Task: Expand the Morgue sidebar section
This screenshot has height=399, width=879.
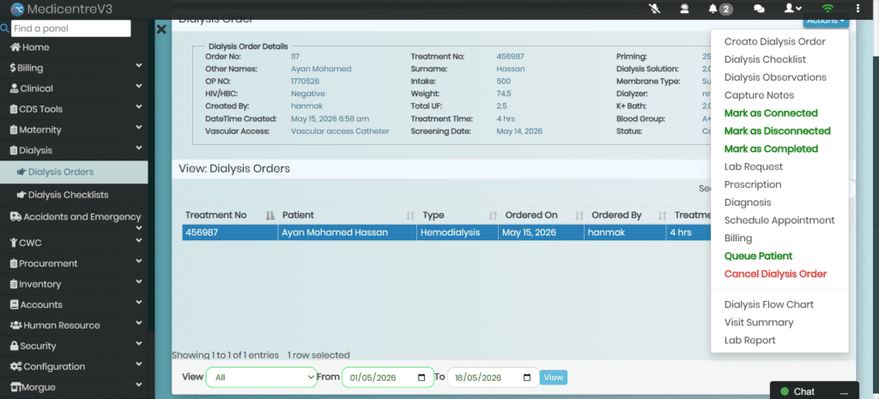Action: point(74,387)
